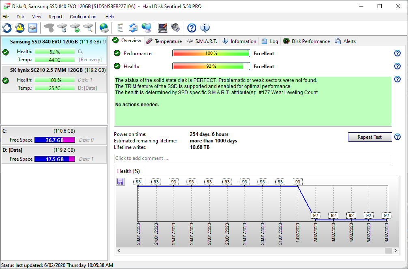Open the Configuration menu
This screenshot has height=269, width=408.
[x=83, y=17]
